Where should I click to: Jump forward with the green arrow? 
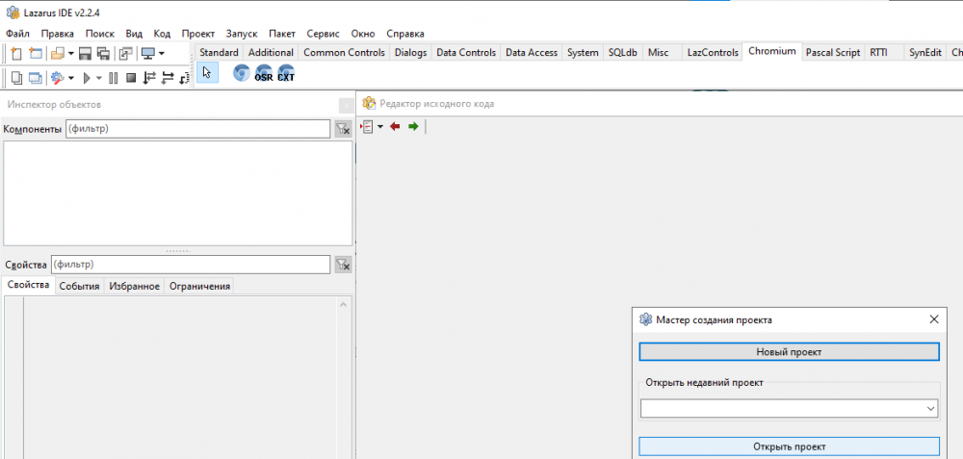413,126
